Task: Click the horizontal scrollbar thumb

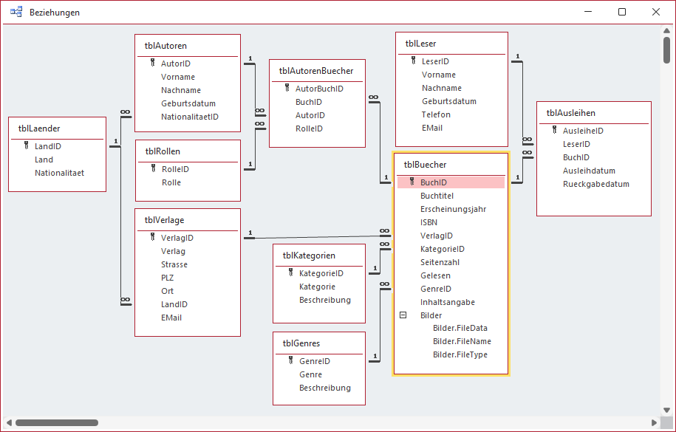Action: pyautogui.click(x=57, y=423)
